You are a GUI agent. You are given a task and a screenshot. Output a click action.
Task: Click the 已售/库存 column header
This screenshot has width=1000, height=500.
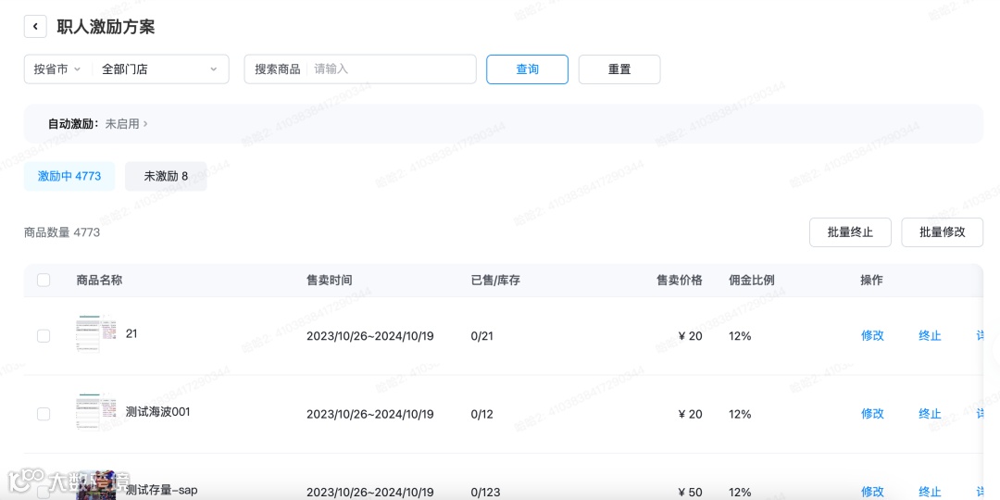tap(495, 280)
